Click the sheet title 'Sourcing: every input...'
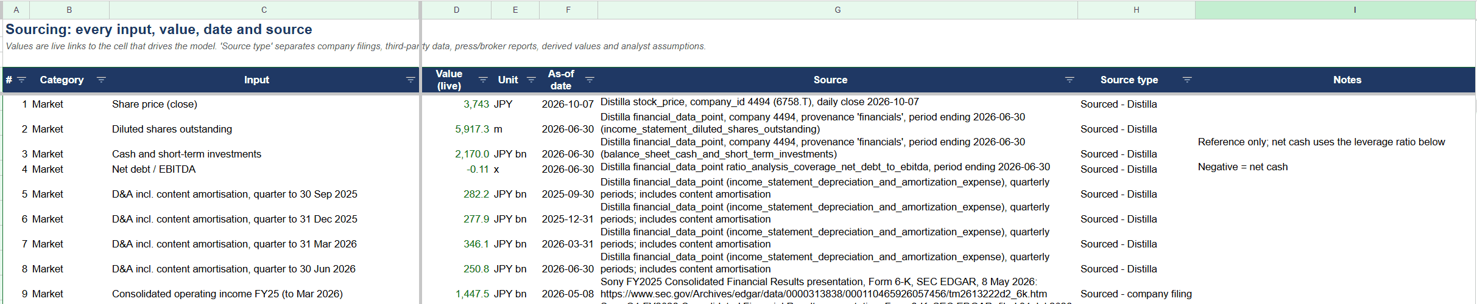Viewport: 1477px width, 304px height. pos(159,29)
